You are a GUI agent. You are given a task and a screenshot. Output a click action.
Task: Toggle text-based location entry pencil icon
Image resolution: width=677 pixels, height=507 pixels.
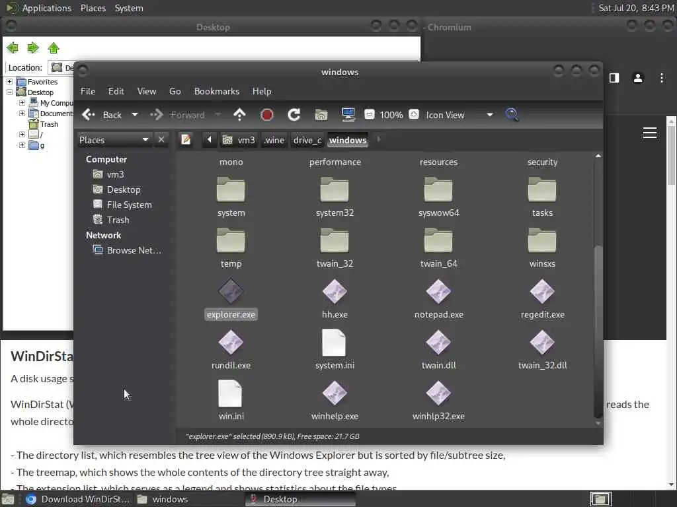coord(186,140)
